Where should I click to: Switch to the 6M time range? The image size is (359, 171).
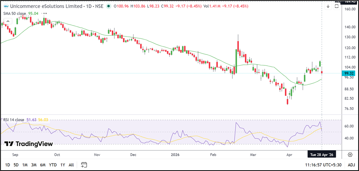[43, 165]
